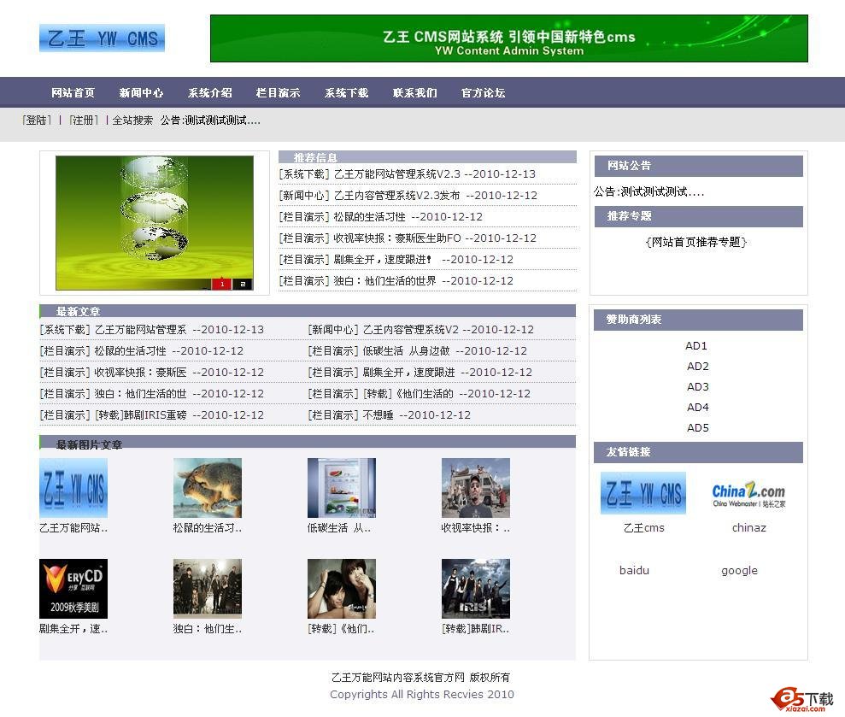
Task: Open the chinaz friend link text
Action: 749,528
